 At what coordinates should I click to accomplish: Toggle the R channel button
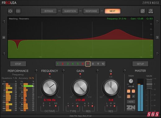[x=133, y=91]
